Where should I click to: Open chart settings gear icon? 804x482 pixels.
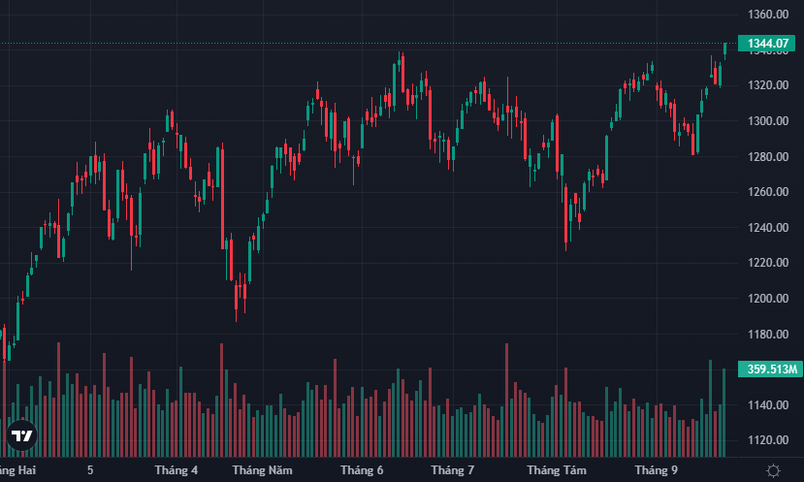click(x=773, y=470)
